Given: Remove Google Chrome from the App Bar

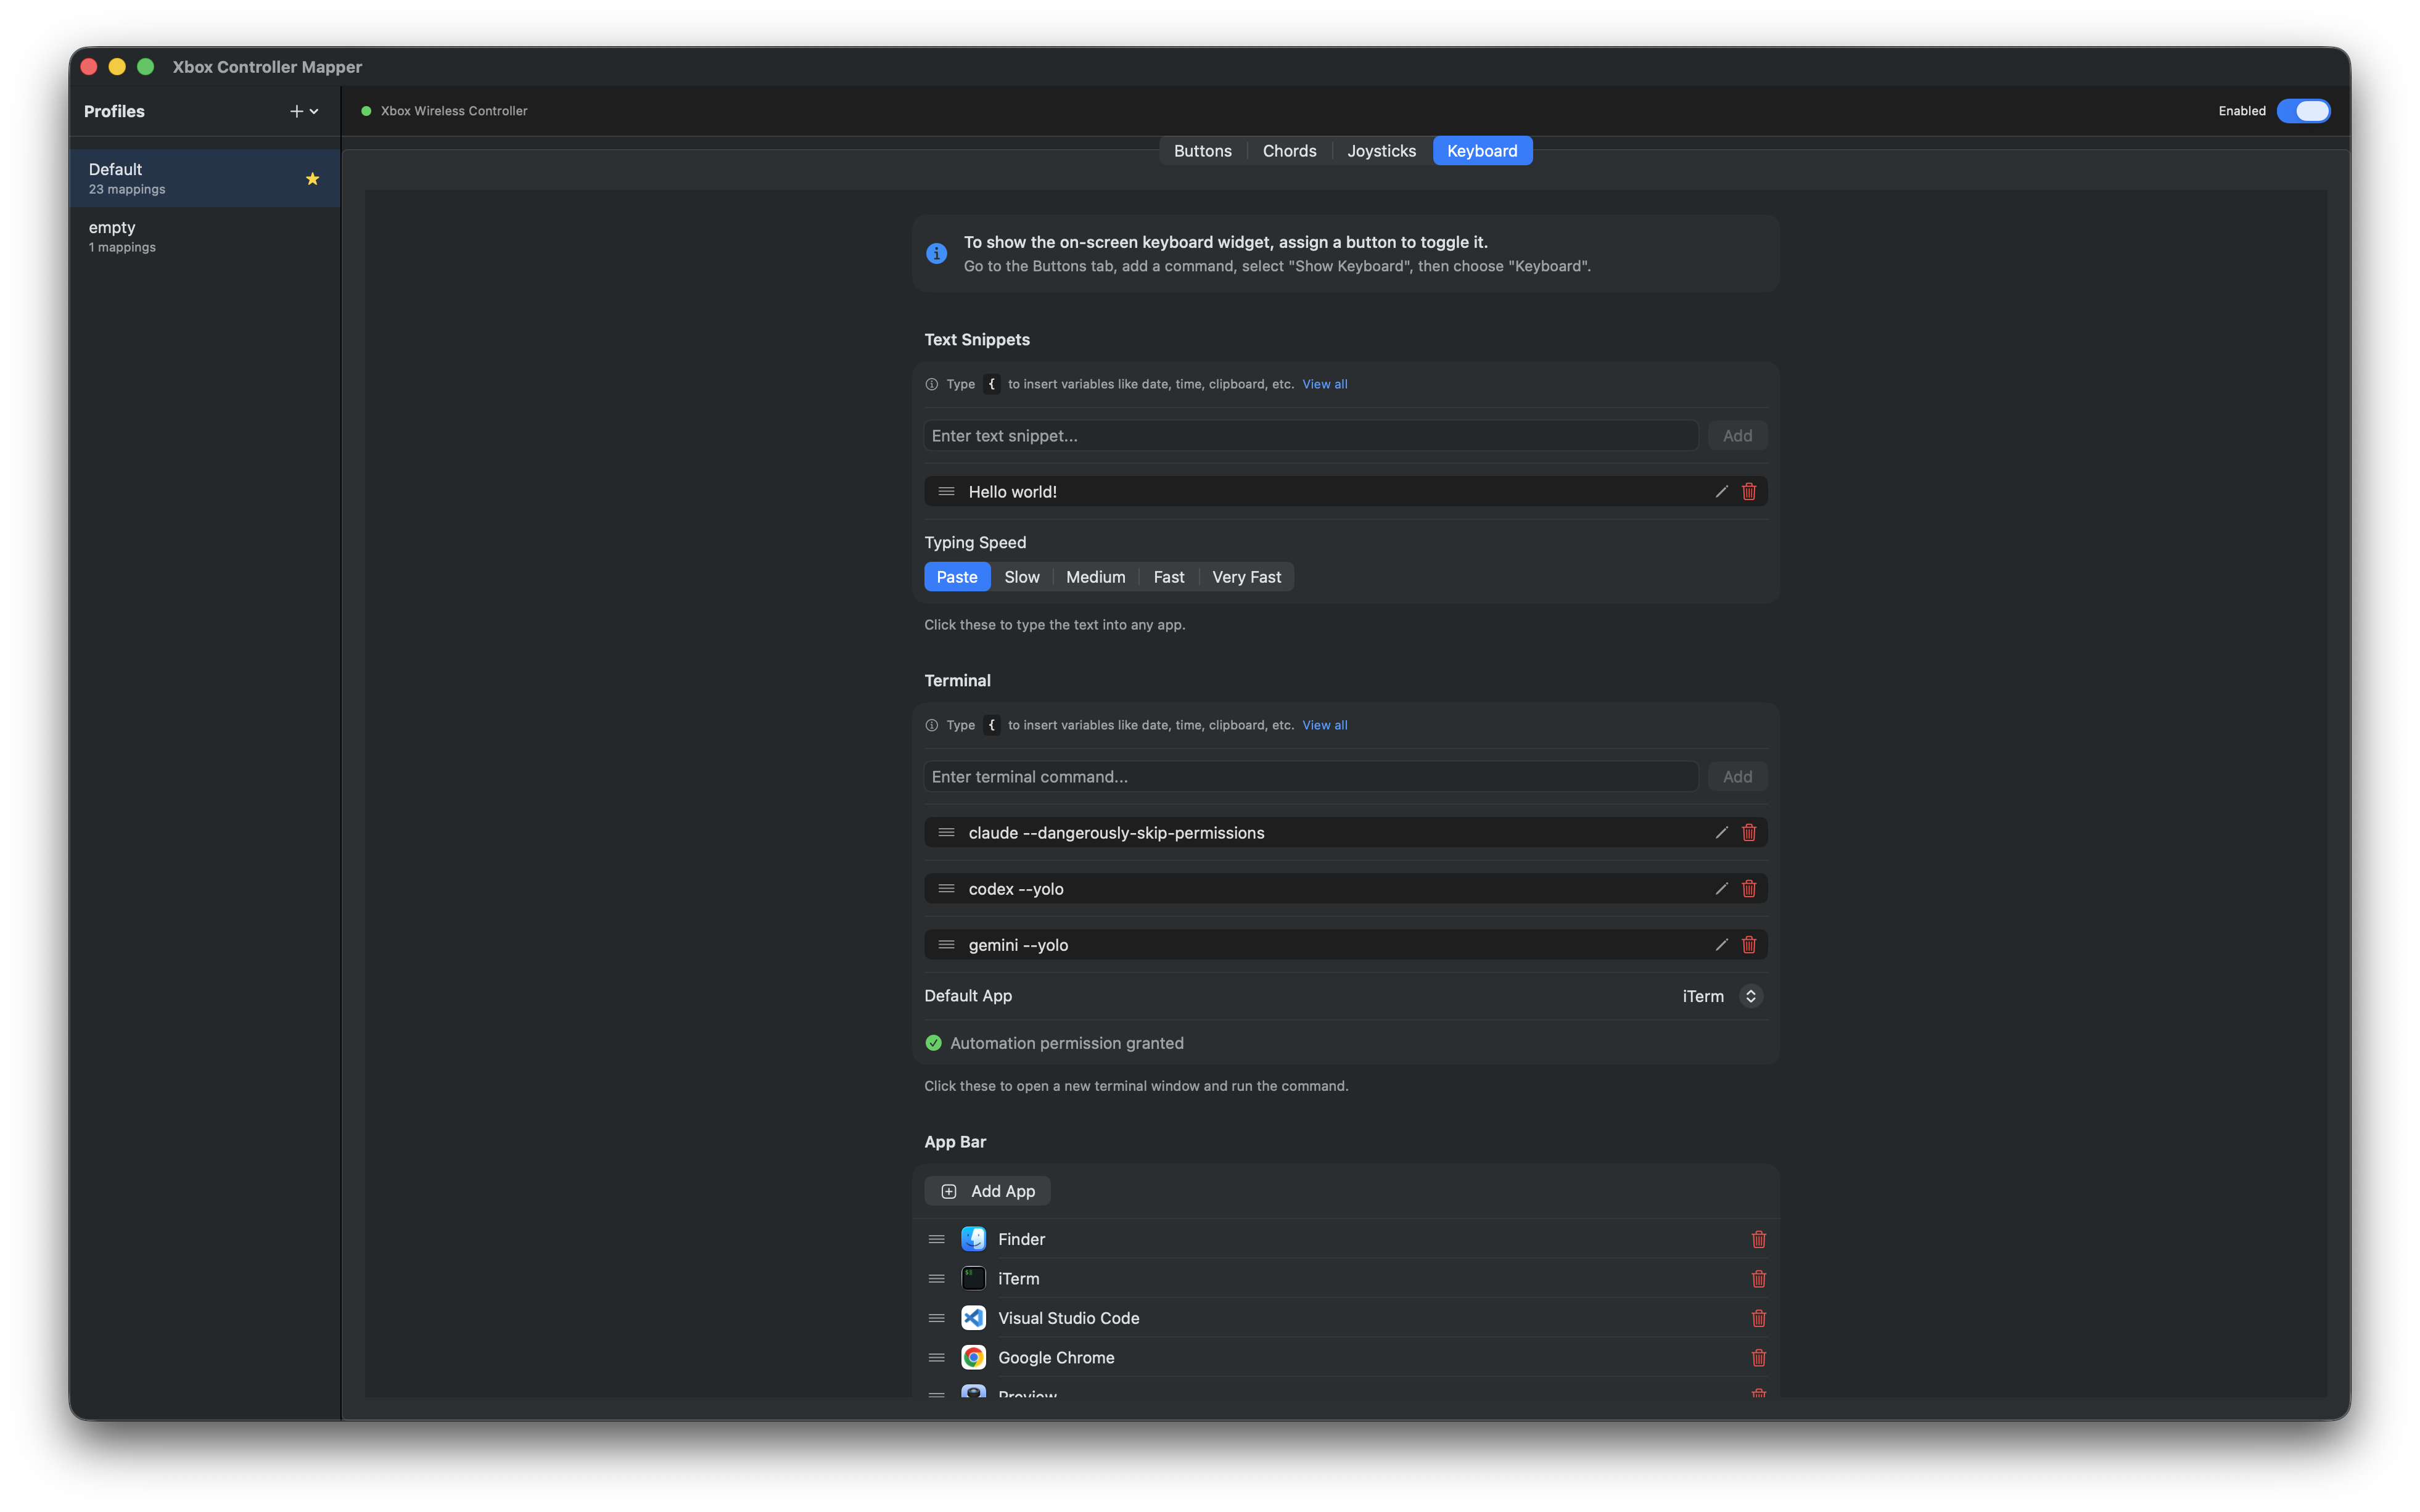Looking at the screenshot, I should point(1759,1357).
